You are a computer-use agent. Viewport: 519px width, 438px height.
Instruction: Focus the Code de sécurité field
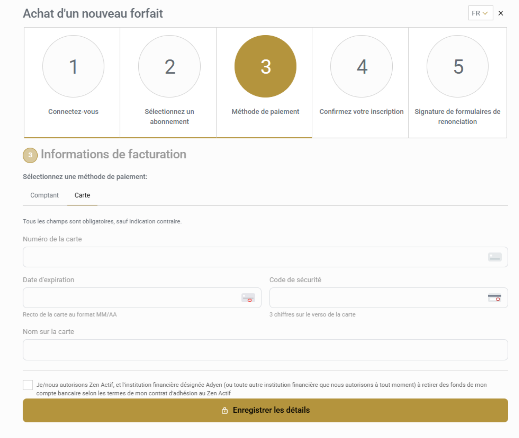tap(388, 298)
